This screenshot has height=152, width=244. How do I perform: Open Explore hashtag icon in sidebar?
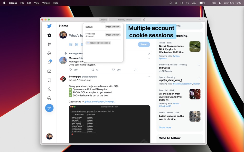point(49,44)
